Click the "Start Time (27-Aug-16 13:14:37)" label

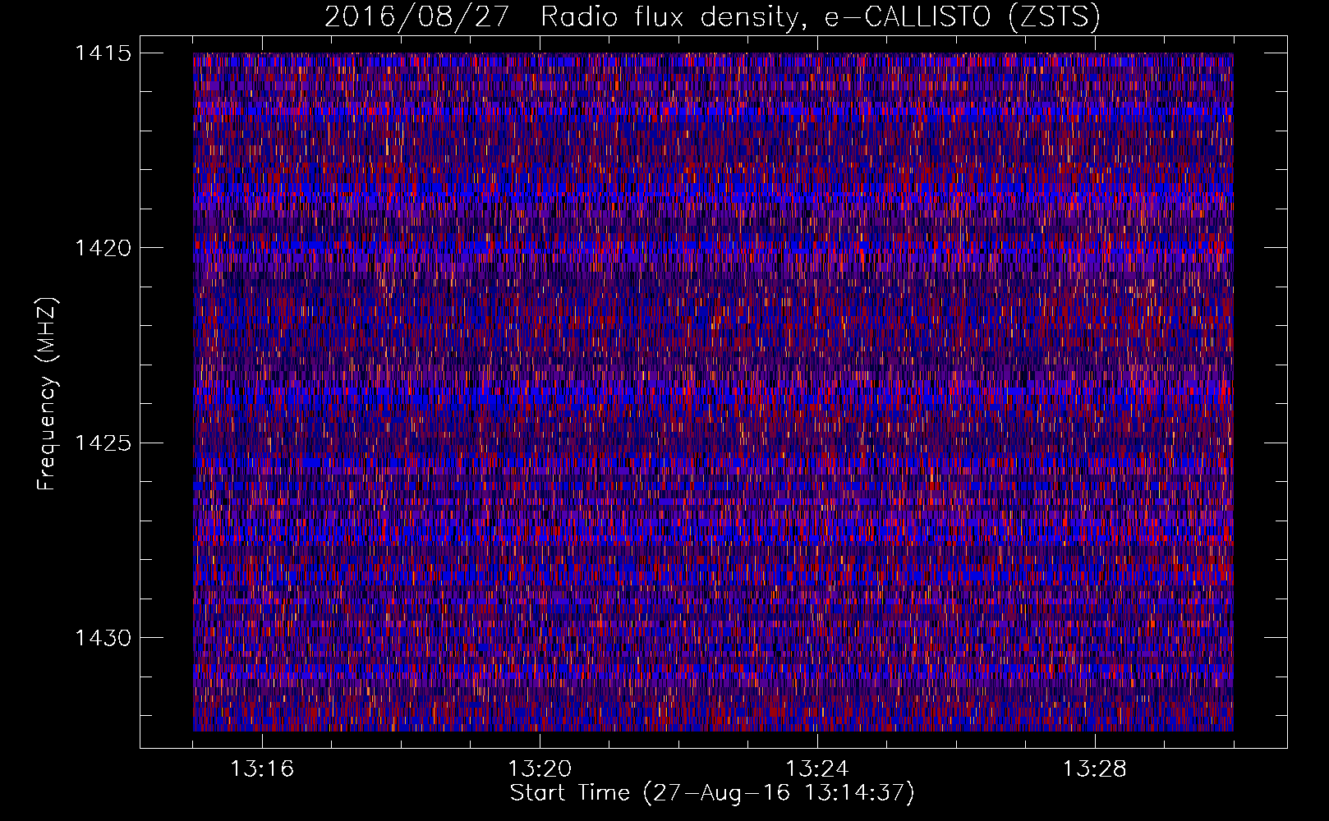(712, 793)
